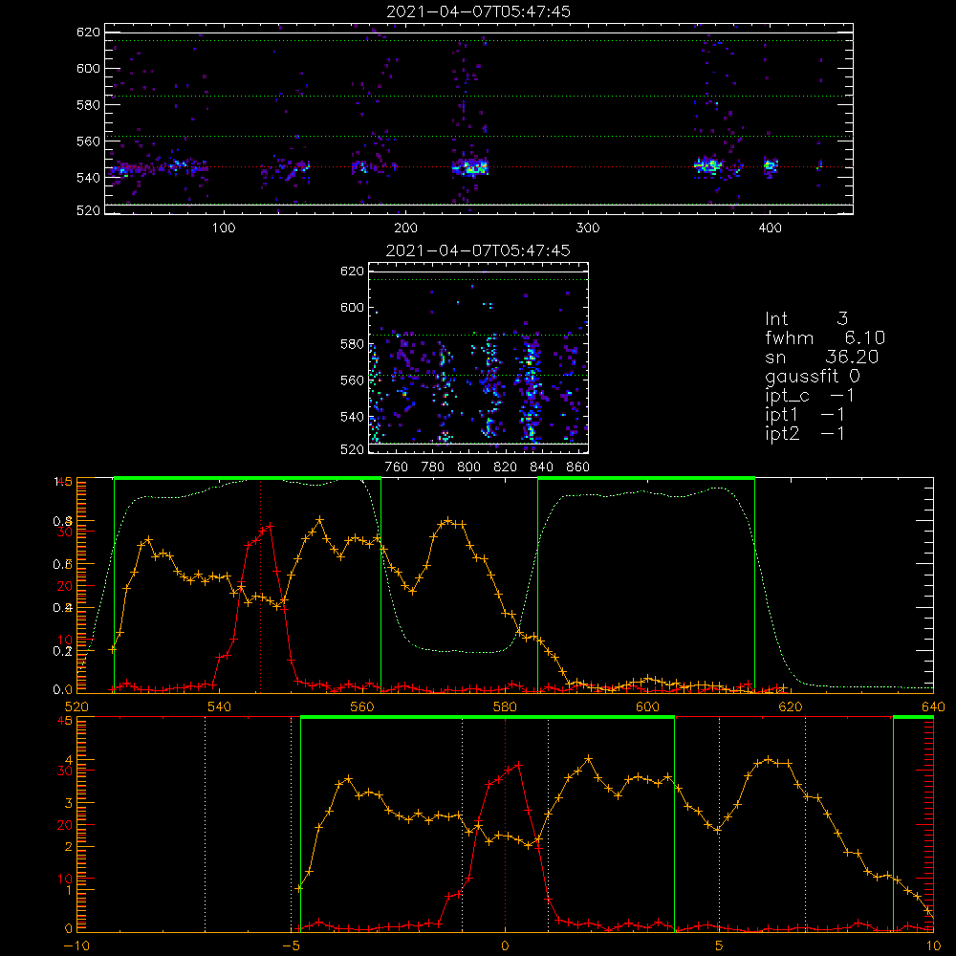The height and width of the screenshot is (956, 956).
Task: Click x-axis label -10 on bottom plot
Action: coord(76,946)
